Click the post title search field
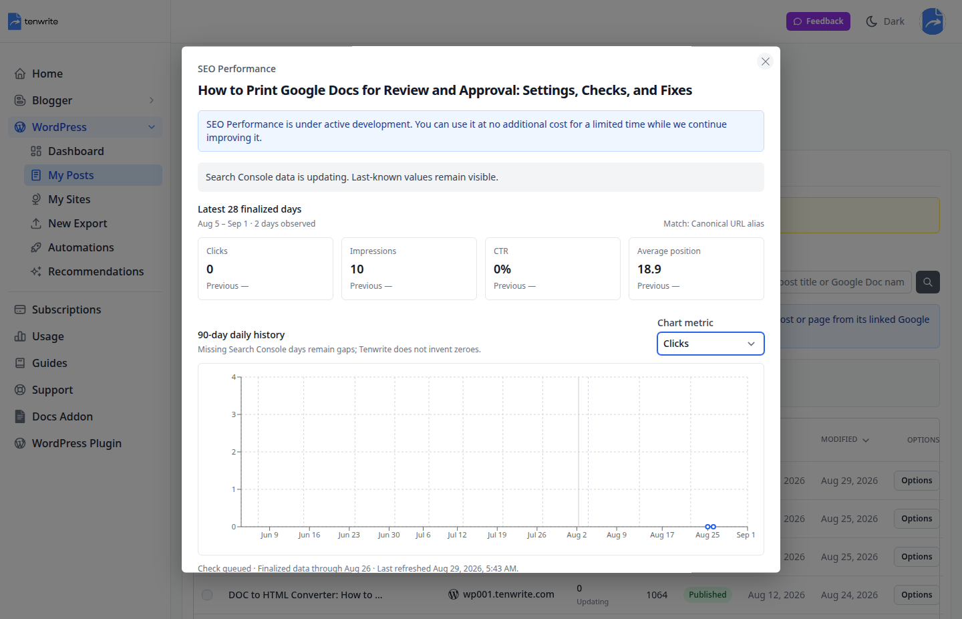The image size is (962, 619). click(x=845, y=282)
